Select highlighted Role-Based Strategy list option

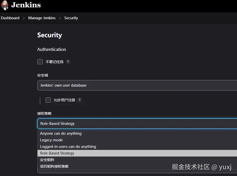[x=57, y=153]
